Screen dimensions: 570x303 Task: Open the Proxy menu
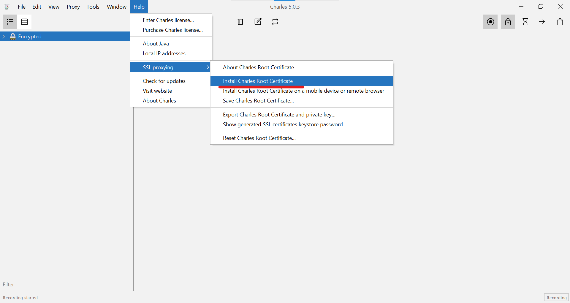click(x=73, y=7)
